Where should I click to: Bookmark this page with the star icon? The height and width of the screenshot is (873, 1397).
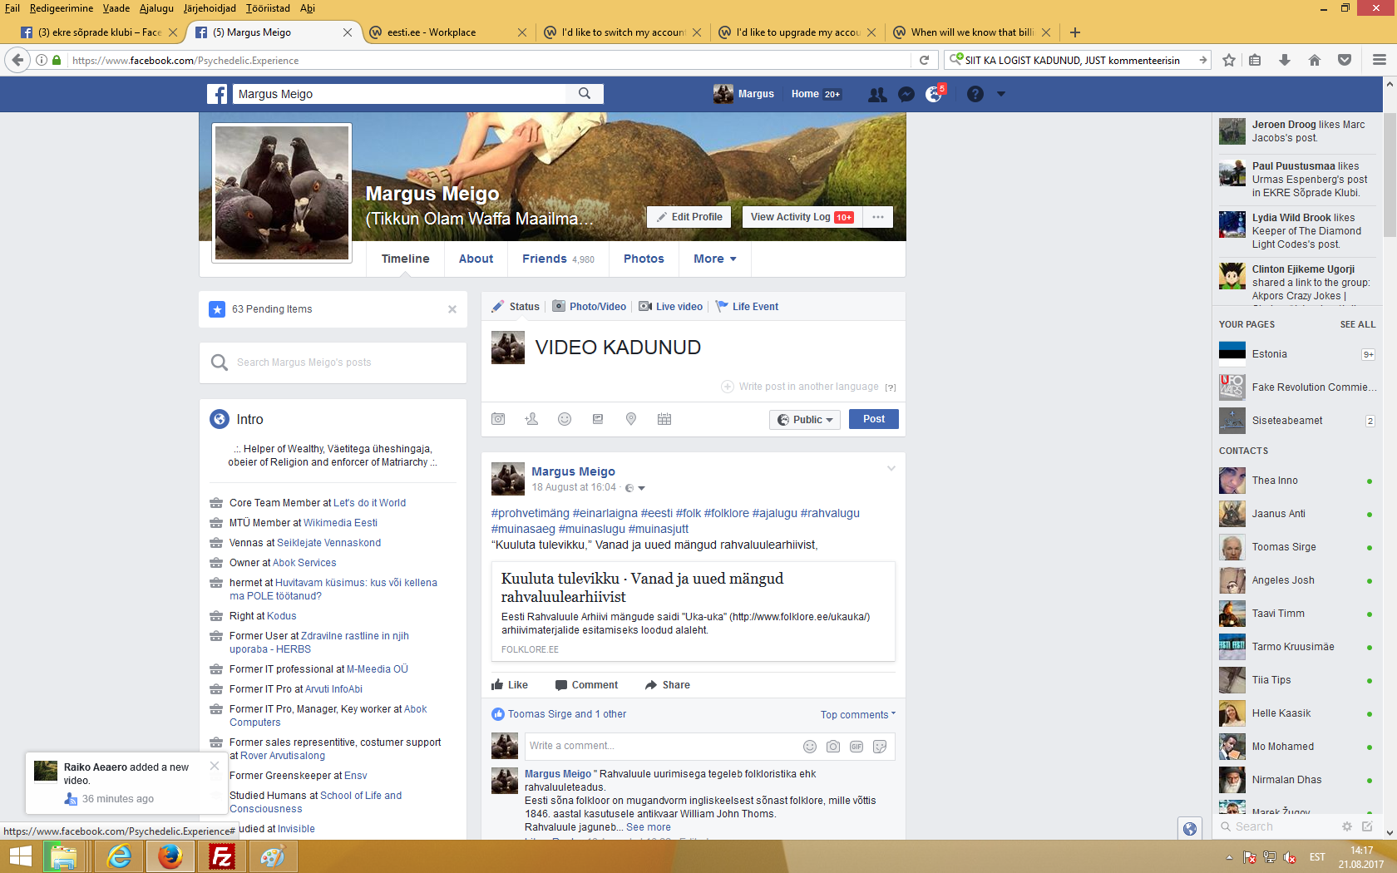click(x=1229, y=60)
